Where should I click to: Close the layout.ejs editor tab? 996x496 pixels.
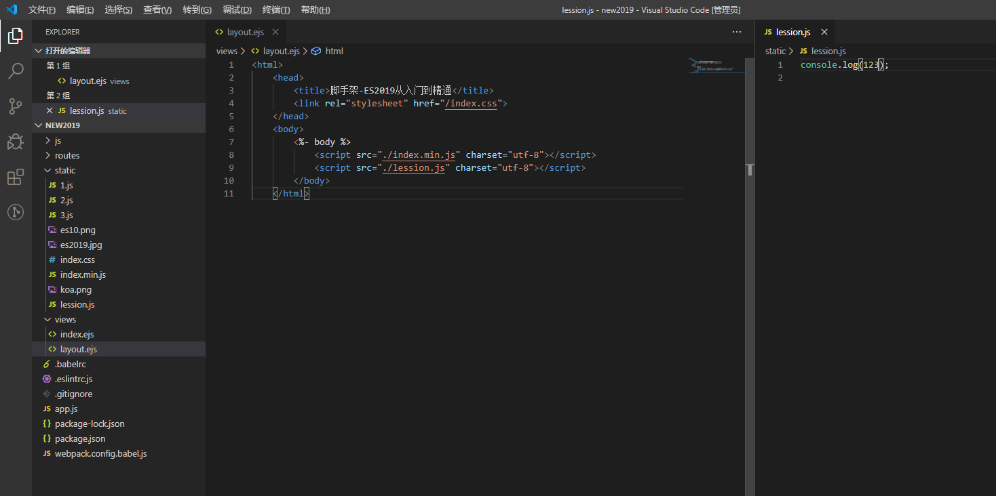[275, 32]
